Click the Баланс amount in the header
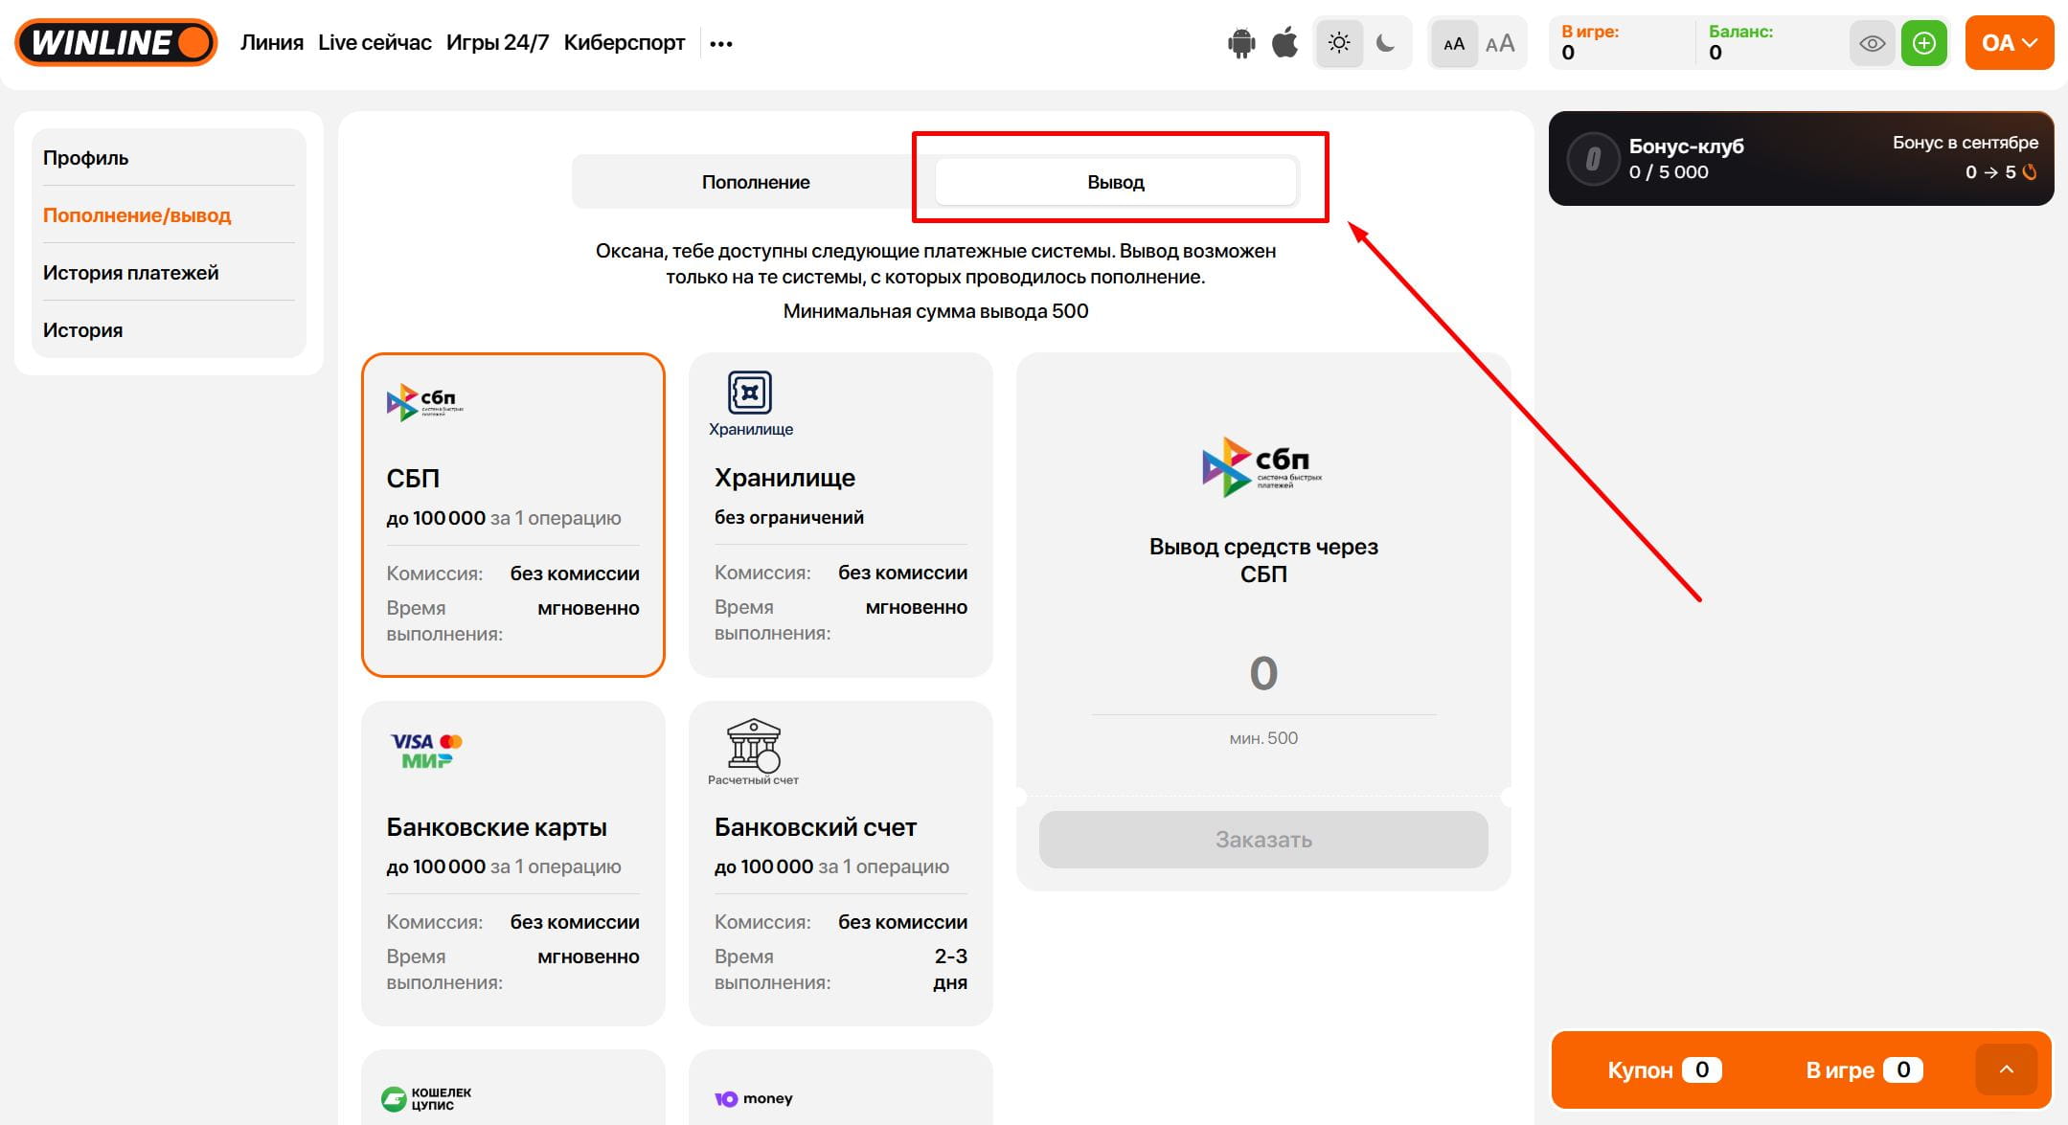The height and width of the screenshot is (1125, 2068). click(x=1716, y=54)
